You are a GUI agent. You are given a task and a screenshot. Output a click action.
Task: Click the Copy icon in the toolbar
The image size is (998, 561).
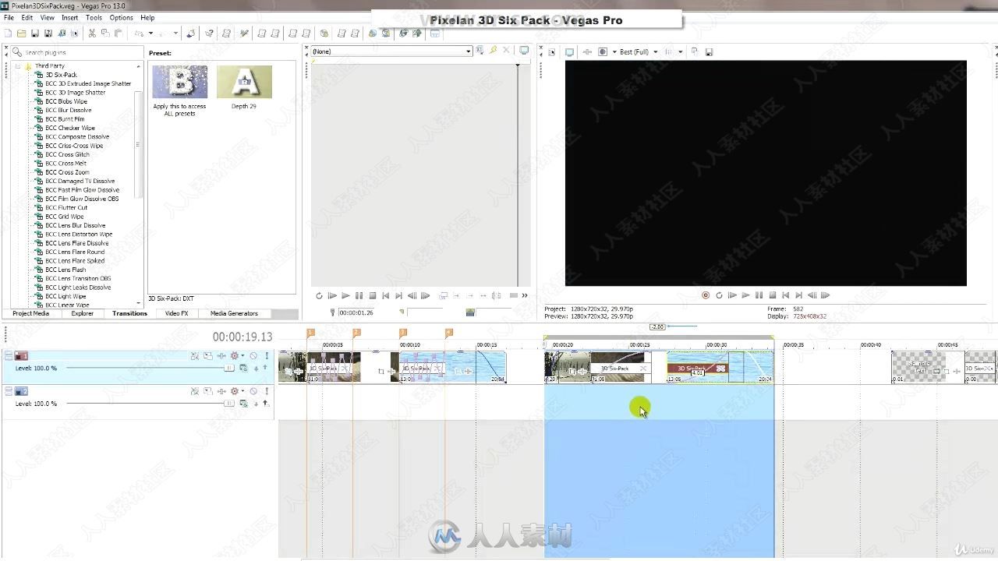pos(105,34)
